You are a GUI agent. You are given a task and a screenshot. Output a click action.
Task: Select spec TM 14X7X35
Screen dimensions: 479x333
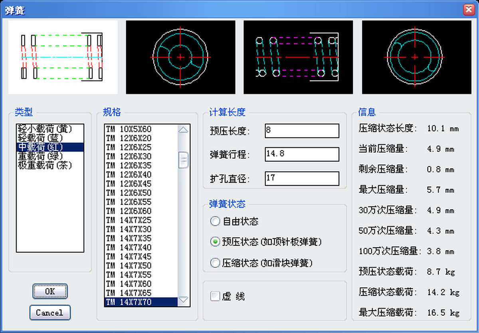tap(141, 238)
